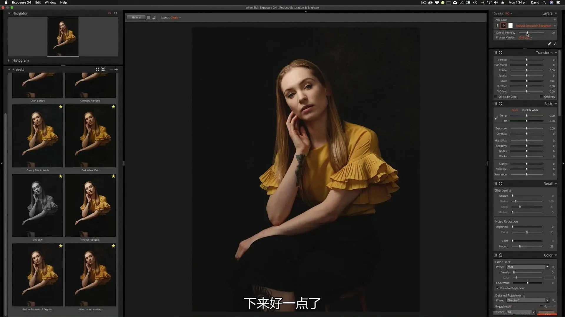565x317 pixels.
Task: Hide the left panel with edge arrow
Action: pos(2,163)
